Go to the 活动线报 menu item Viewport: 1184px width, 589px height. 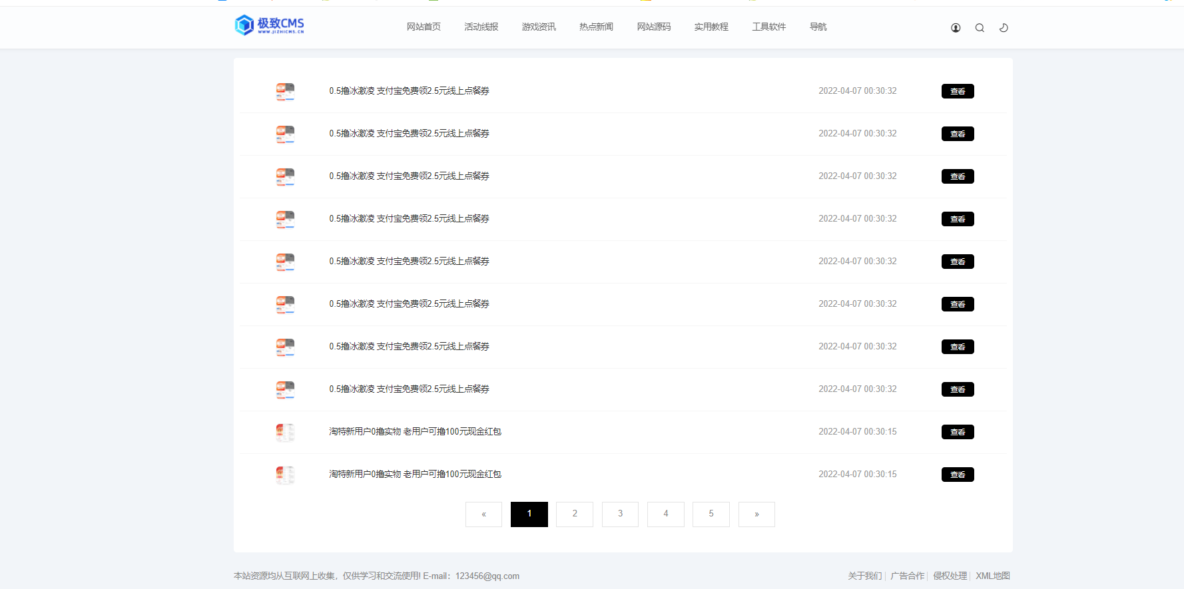[x=481, y=27]
